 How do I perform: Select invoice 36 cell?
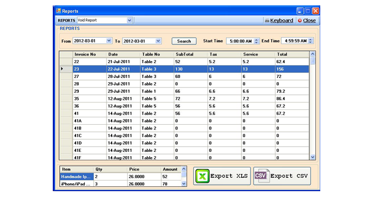(x=89, y=106)
